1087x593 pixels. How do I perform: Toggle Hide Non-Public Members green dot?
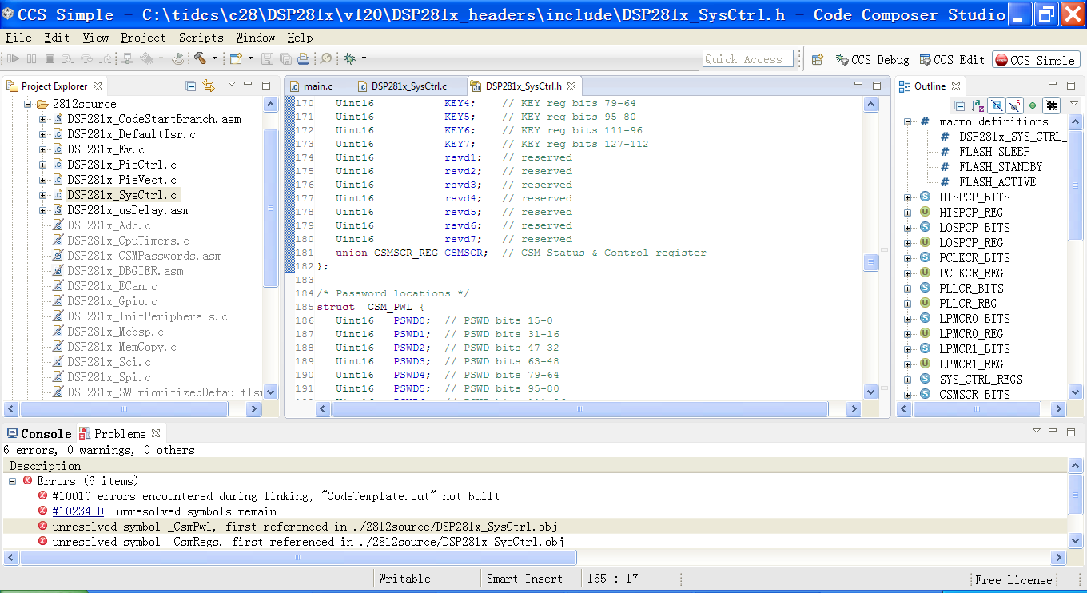pos(1033,105)
